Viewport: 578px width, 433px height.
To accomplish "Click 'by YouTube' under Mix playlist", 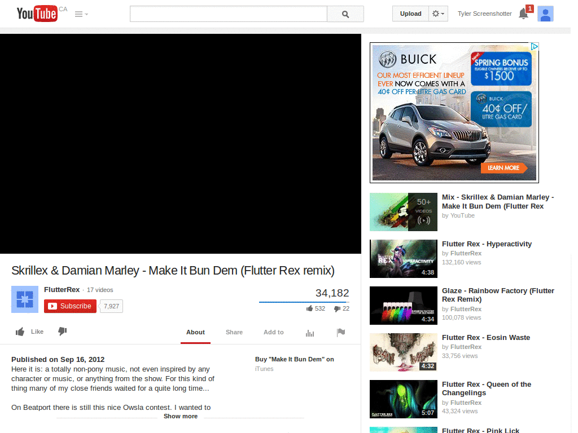I will pos(458,216).
